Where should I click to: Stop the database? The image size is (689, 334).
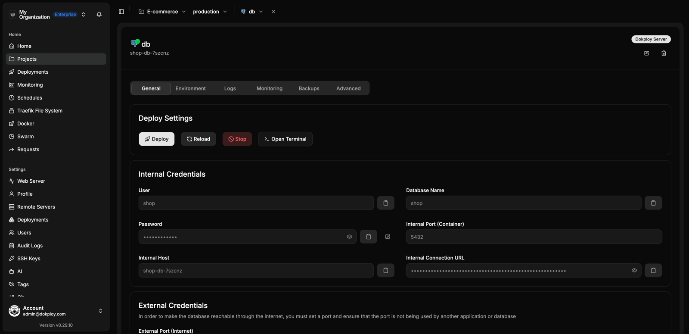click(237, 139)
